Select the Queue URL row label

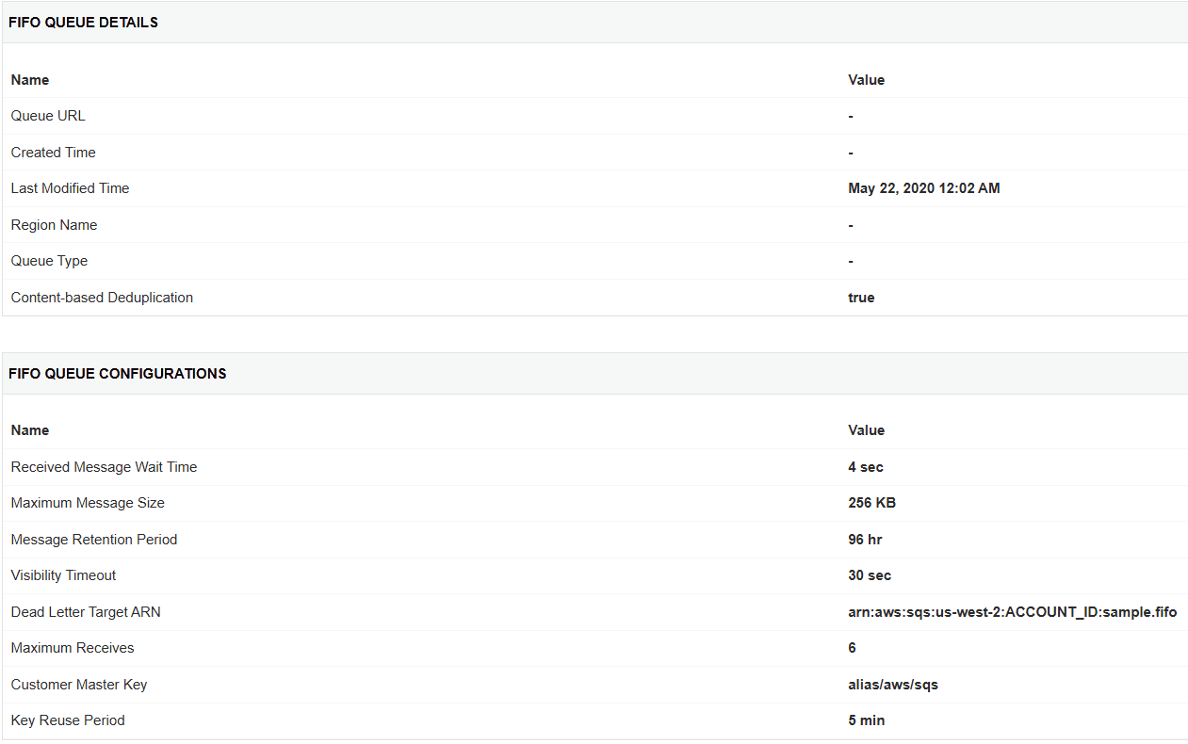(x=48, y=116)
